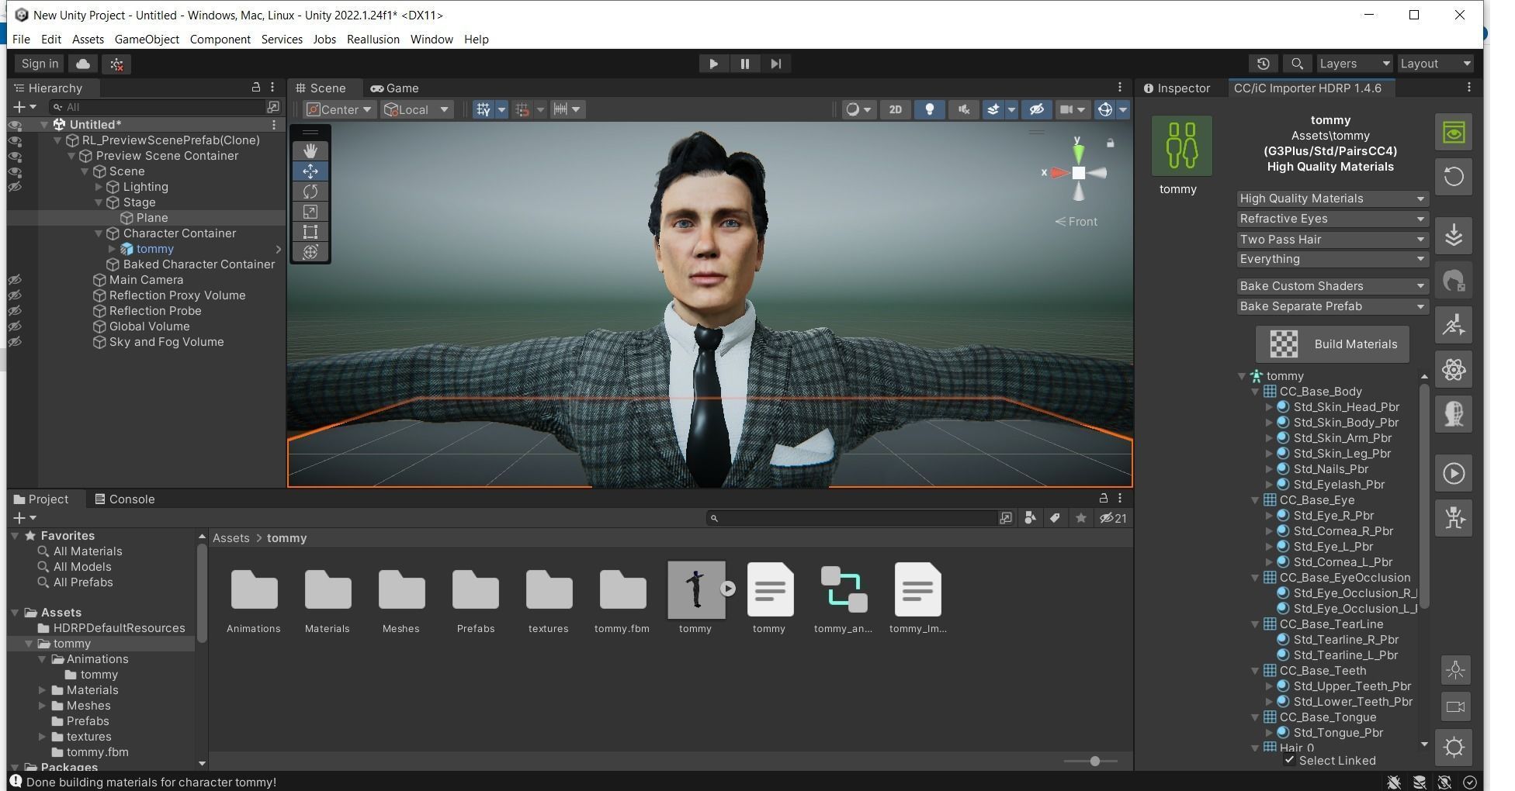Toggle scene audio mute button
The width and height of the screenshot is (1515, 791).
click(963, 109)
